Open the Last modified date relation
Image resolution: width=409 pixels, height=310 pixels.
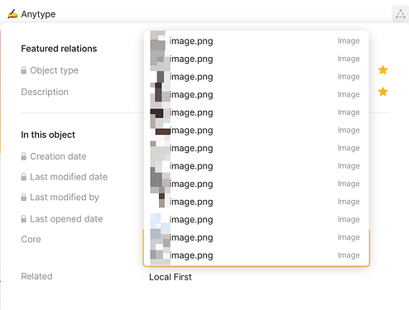(x=69, y=177)
